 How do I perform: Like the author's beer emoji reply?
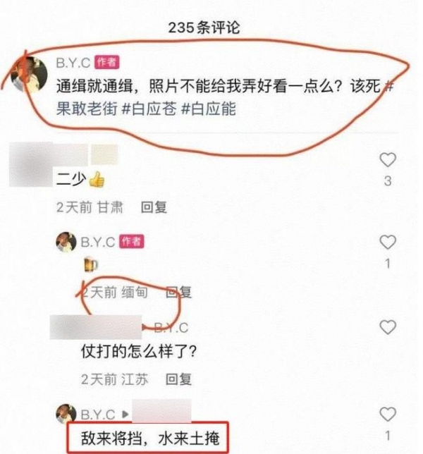pyautogui.click(x=388, y=242)
